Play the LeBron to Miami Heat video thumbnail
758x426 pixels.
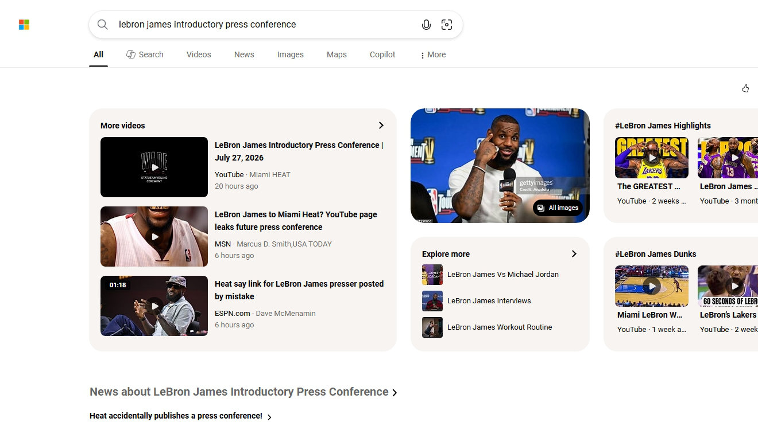tap(154, 236)
